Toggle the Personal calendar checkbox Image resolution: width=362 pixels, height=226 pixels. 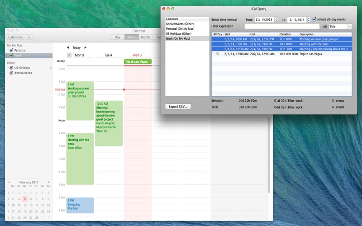coord(11,50)
